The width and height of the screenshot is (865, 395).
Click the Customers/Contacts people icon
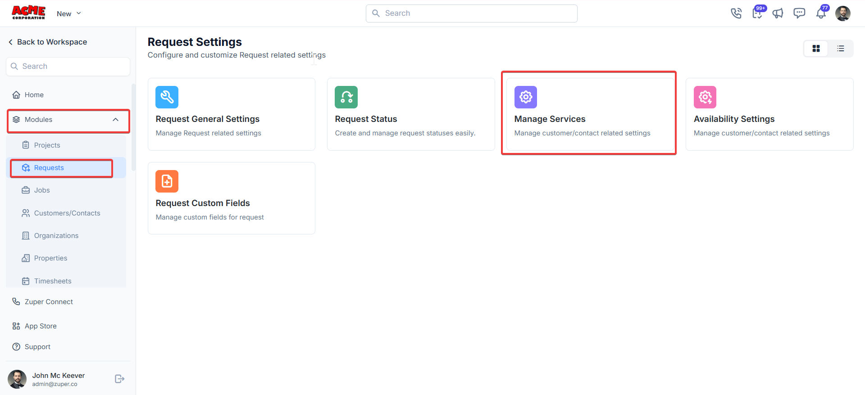[x=26, y=213]
